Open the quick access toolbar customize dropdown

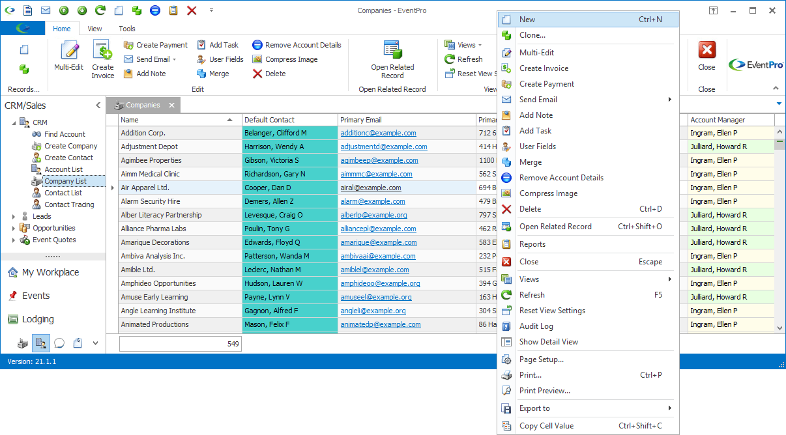[x=211, y=10]
